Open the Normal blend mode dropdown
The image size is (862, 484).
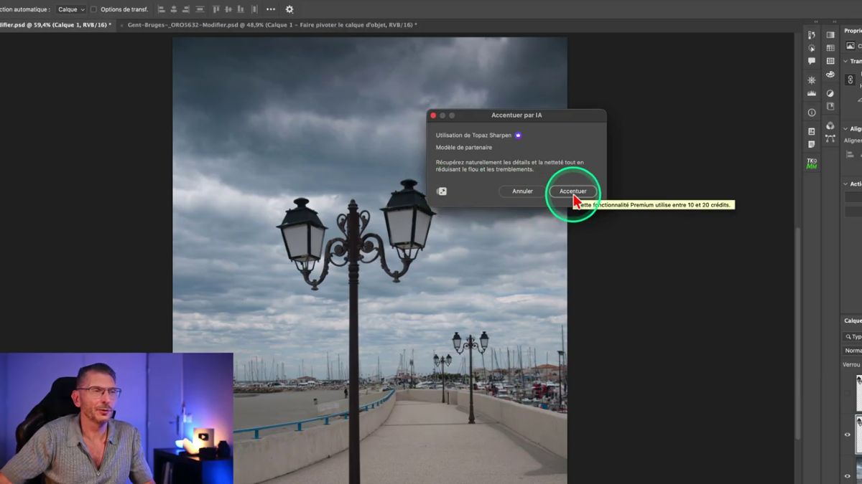853,351
